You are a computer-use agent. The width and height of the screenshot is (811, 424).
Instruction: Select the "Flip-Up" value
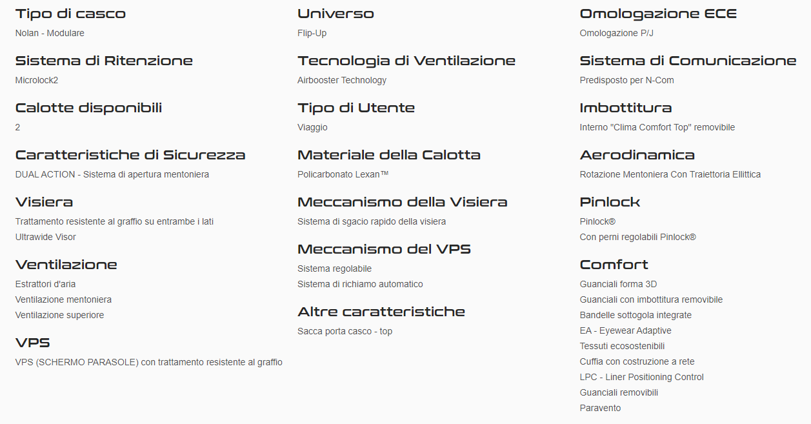pyautogui.click(x=312, y=33)
